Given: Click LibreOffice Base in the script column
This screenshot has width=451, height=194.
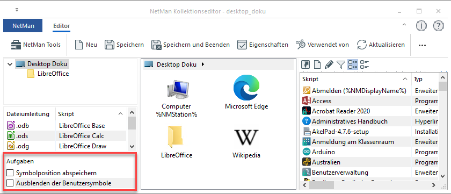Looking at the screenshot, I should (82, 126).
